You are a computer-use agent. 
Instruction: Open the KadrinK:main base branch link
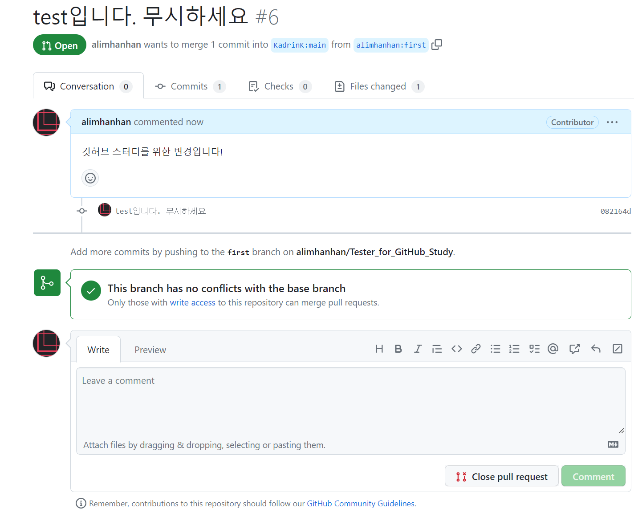300,45
